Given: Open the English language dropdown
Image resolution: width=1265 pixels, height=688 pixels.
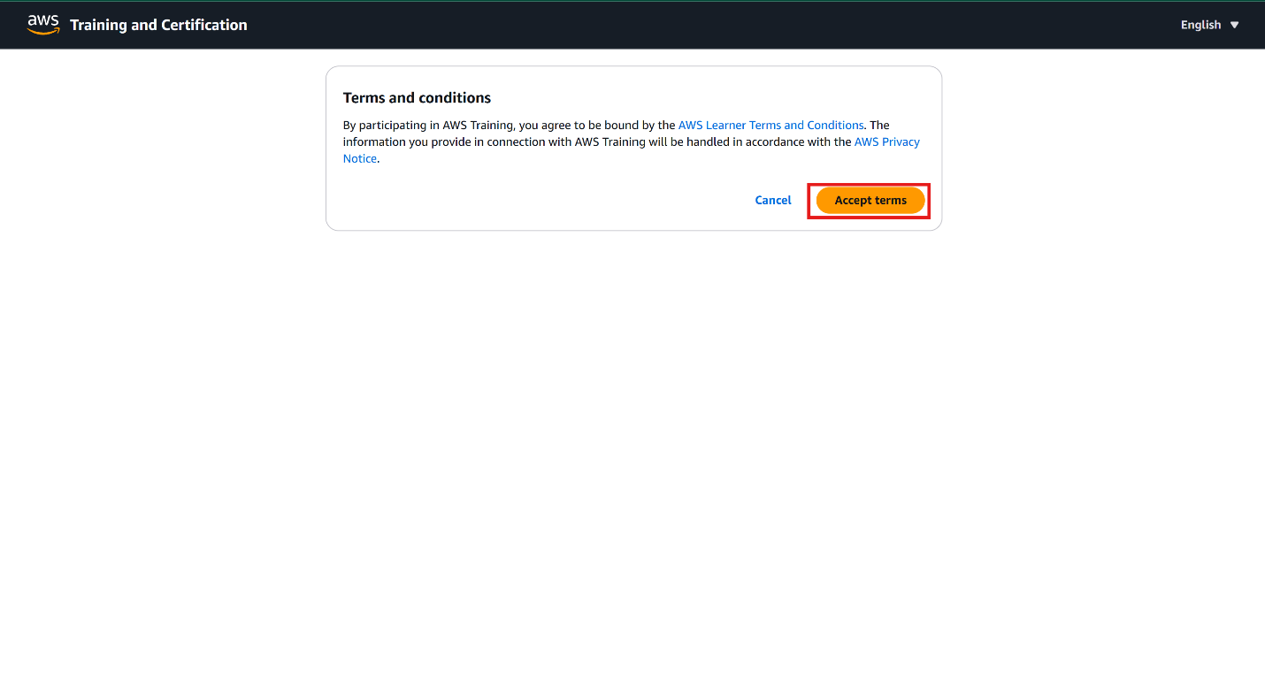Looking at the screenshot, I should tap(1209, 25).
